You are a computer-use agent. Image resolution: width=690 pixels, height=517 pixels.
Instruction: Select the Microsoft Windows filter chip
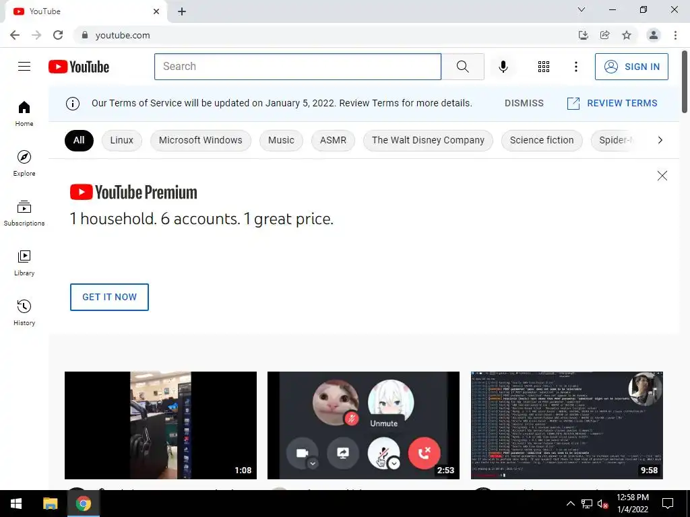coord(201,140)
